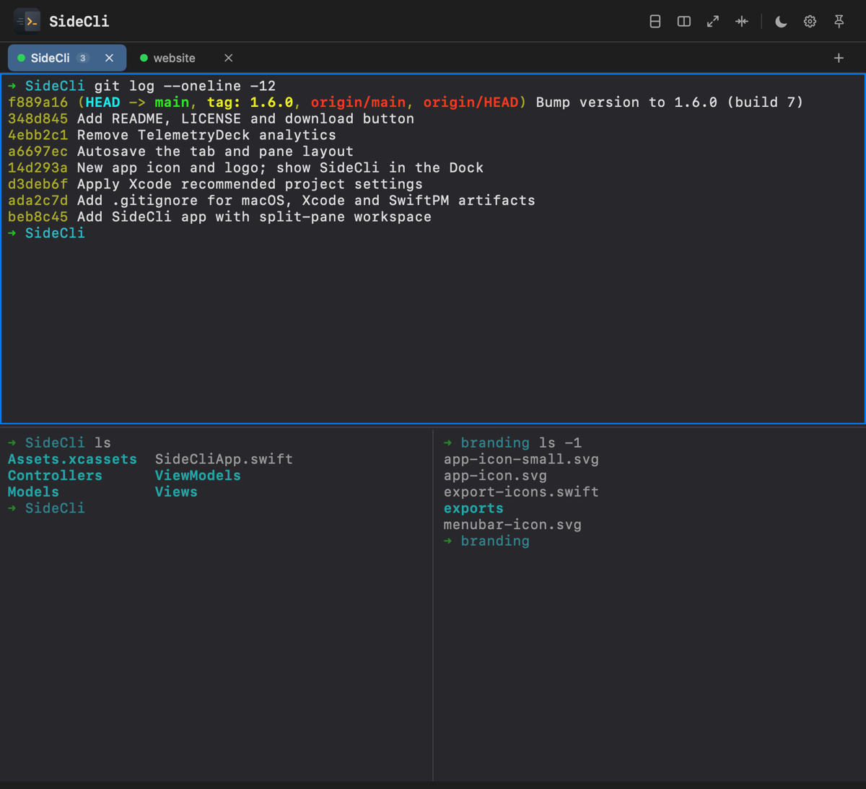Split the pane vertically into side-by-side columns

pos(684,22)
